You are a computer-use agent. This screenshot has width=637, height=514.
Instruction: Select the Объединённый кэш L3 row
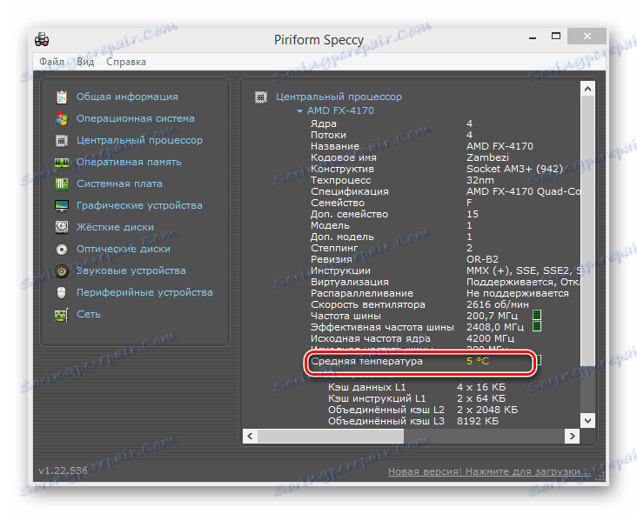[413, 422]
